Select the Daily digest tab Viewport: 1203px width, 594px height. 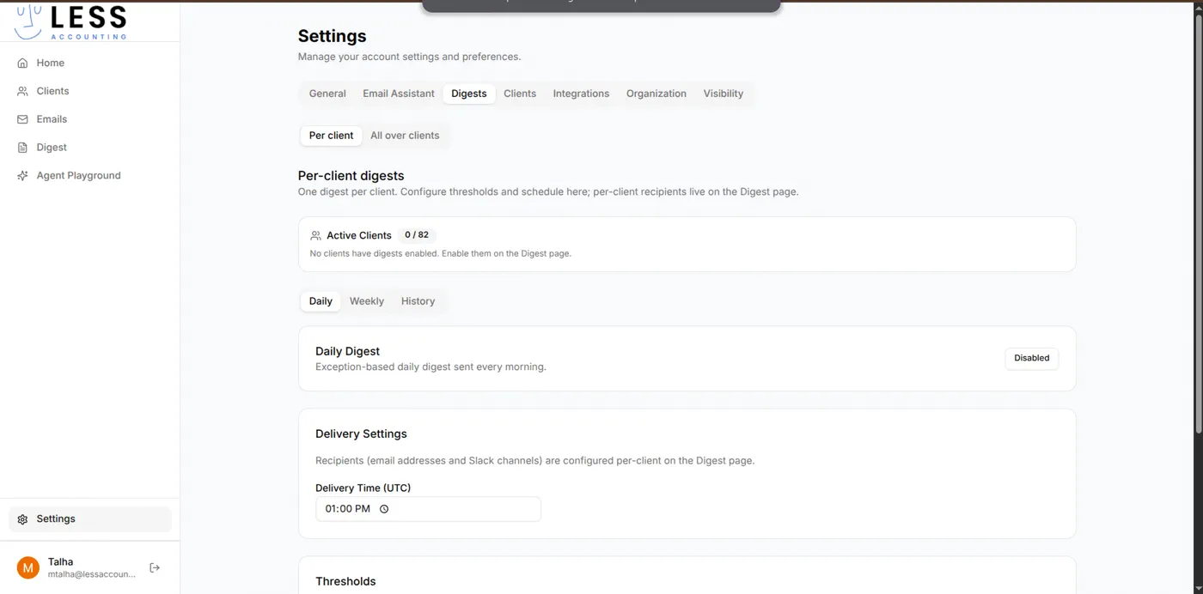pyautogui.click(x=321, y=301)
